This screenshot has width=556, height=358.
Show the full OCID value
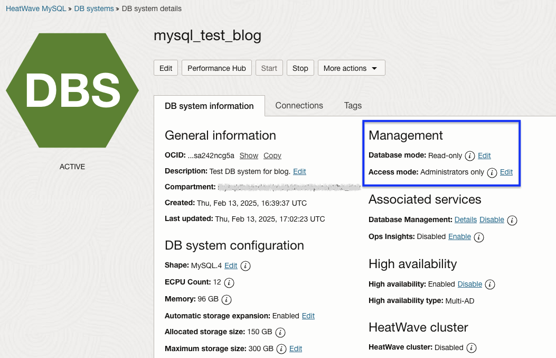pos(248,155)
